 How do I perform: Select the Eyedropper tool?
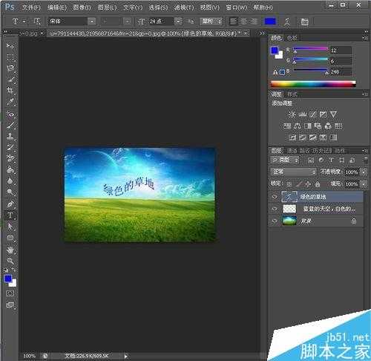tap(10, 102)
